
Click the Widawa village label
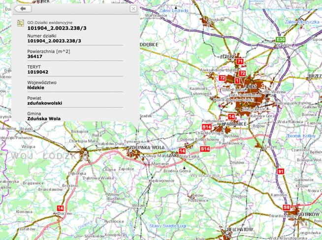click(140, 206)
